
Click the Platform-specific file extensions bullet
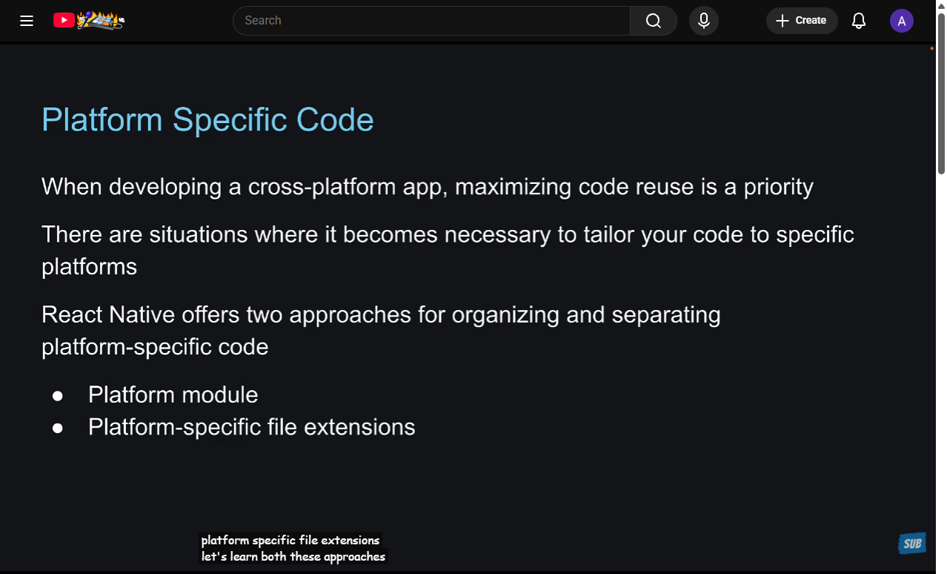point(251,427)
